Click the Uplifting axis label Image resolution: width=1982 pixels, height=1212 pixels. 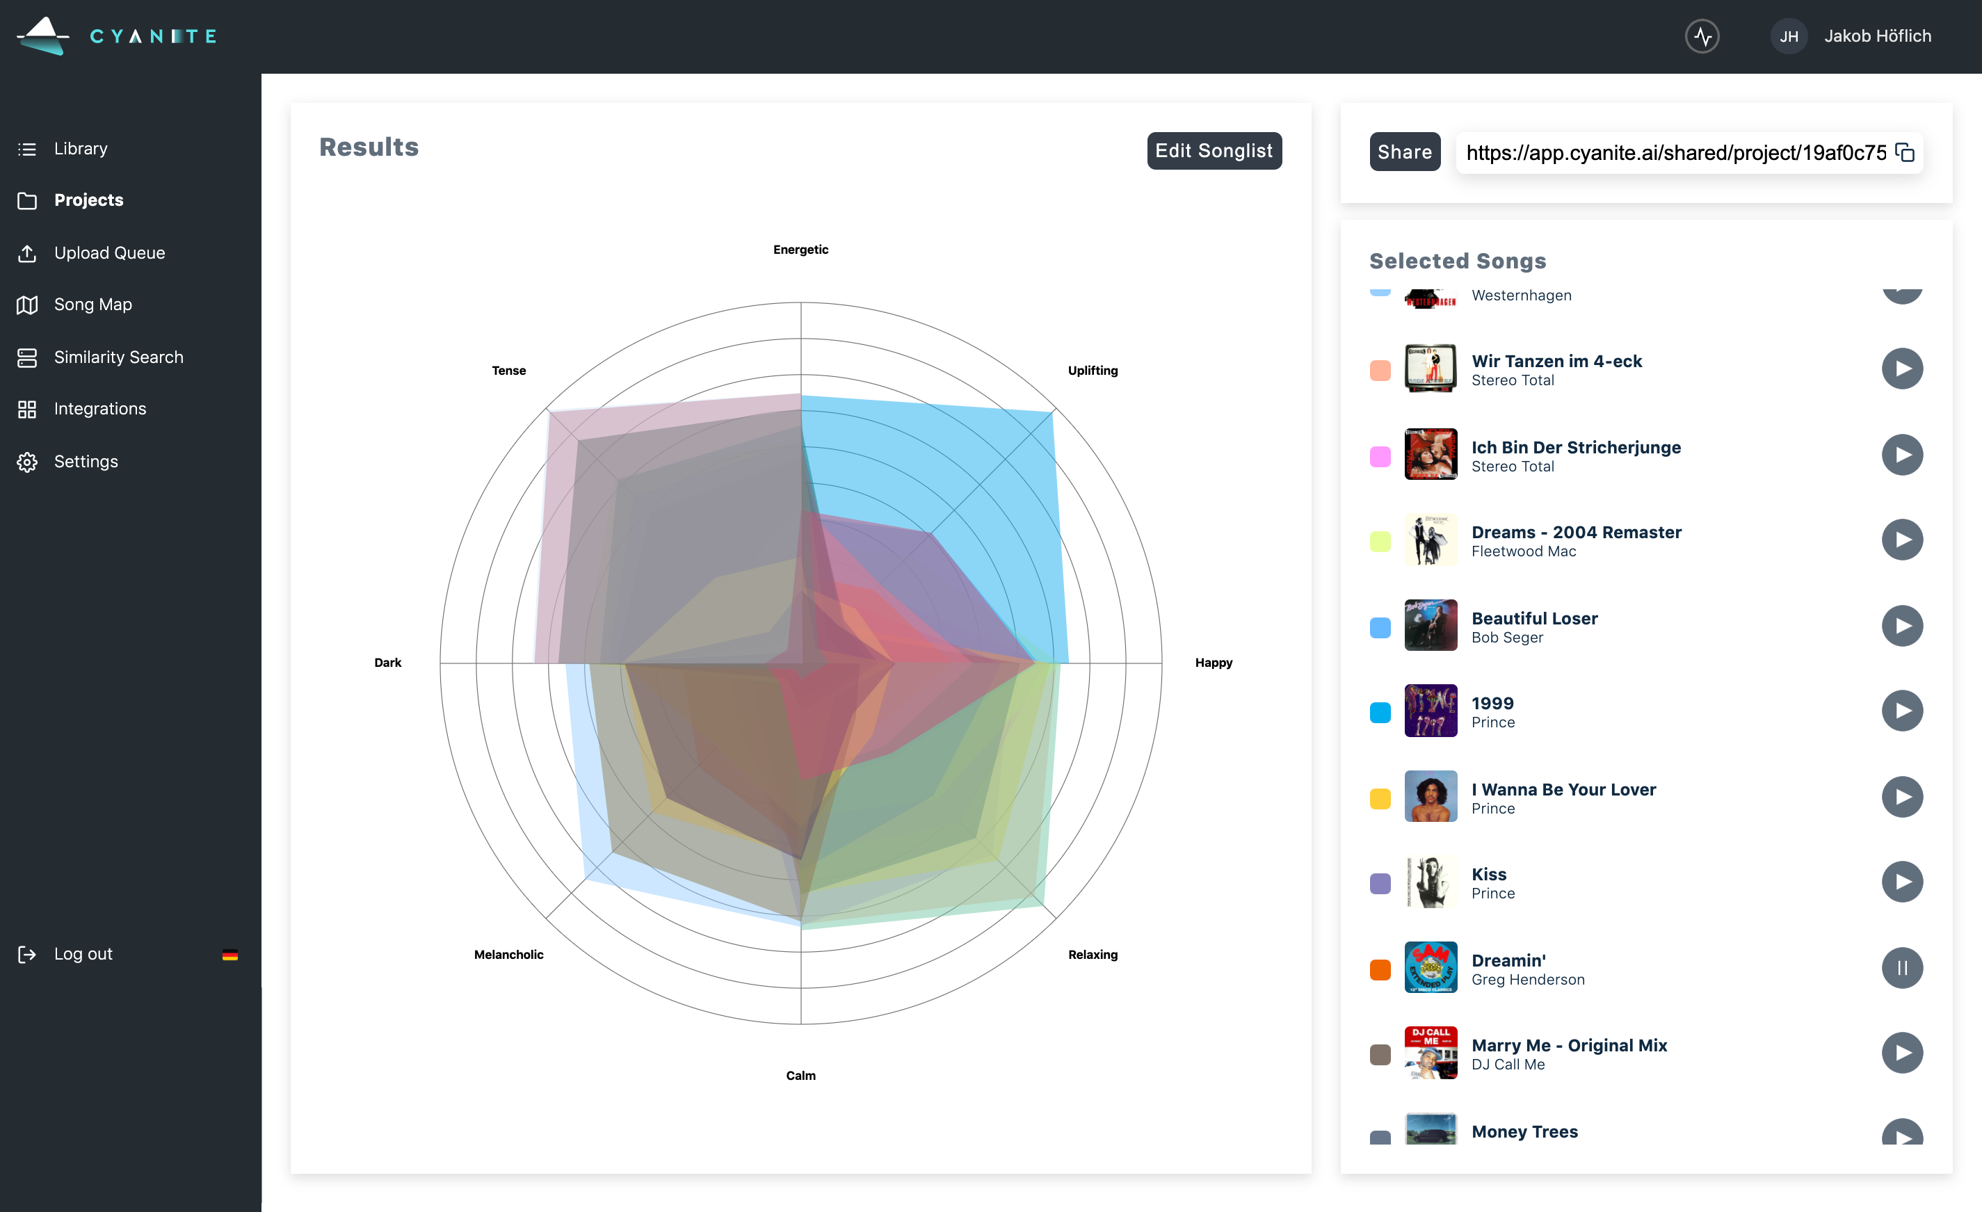point(1093,371)
